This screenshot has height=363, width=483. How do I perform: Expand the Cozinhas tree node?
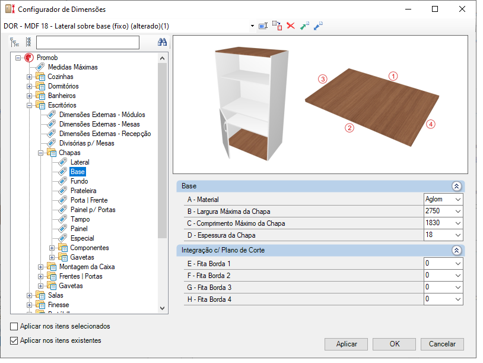pyautogui.click(x=29, y=77)
